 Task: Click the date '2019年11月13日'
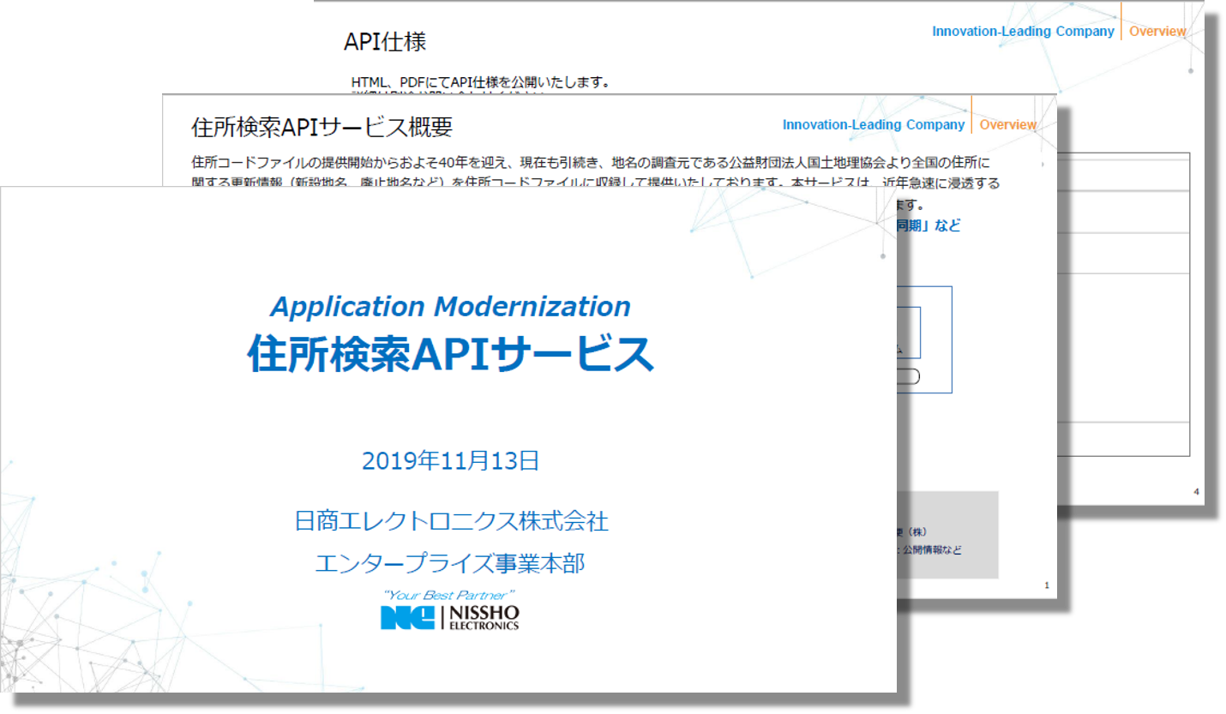coord(450,460)
